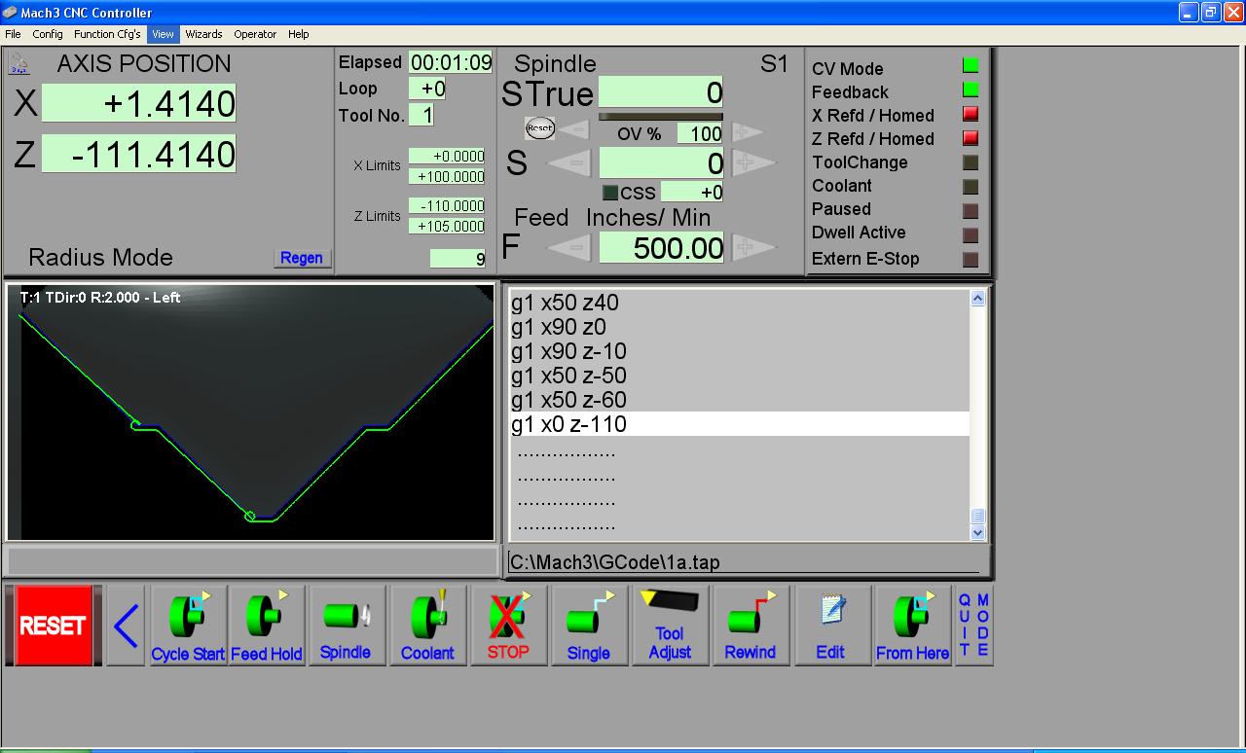Image resolution: width=1246 pixels, height=753 pixels.
Task: Open the Tool Adjust icon
Action: [670, 625]
